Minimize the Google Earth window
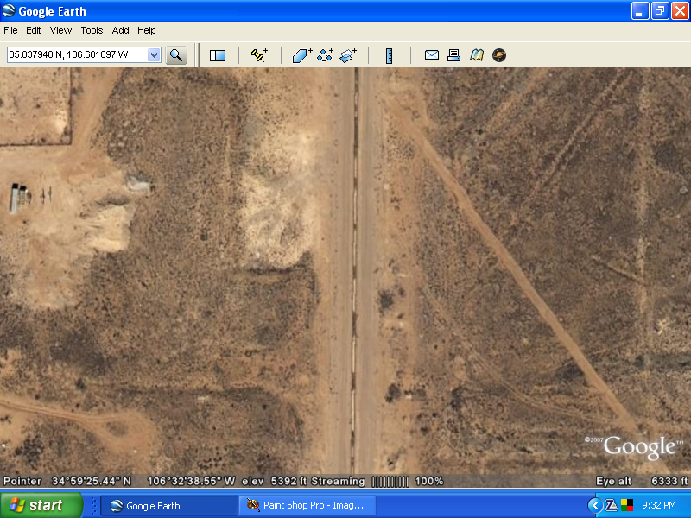 point(640,11)
